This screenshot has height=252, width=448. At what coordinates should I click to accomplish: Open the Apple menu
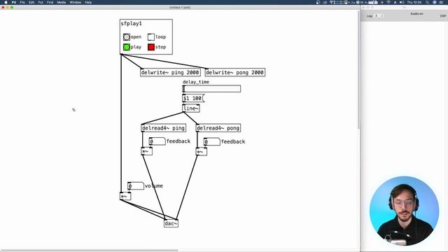[x=6, y=2]
